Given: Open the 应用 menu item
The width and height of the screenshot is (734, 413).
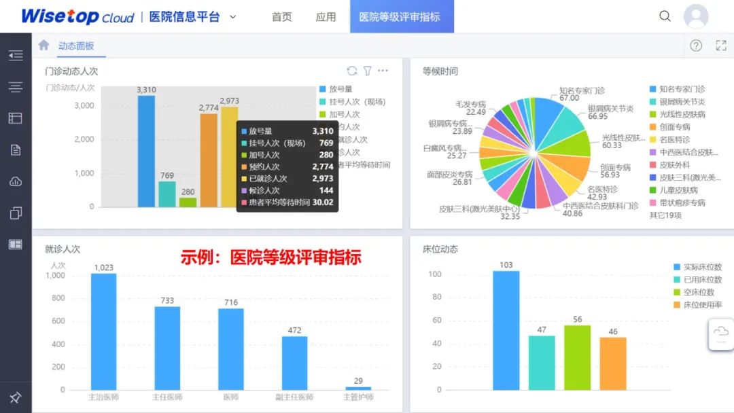Looking at the screenshot, I should click(326, 17).
